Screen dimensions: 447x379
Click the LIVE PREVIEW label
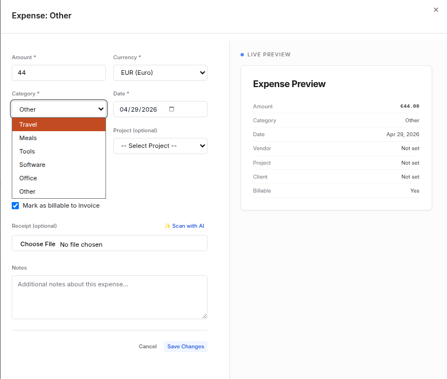(x=269, y=55)
